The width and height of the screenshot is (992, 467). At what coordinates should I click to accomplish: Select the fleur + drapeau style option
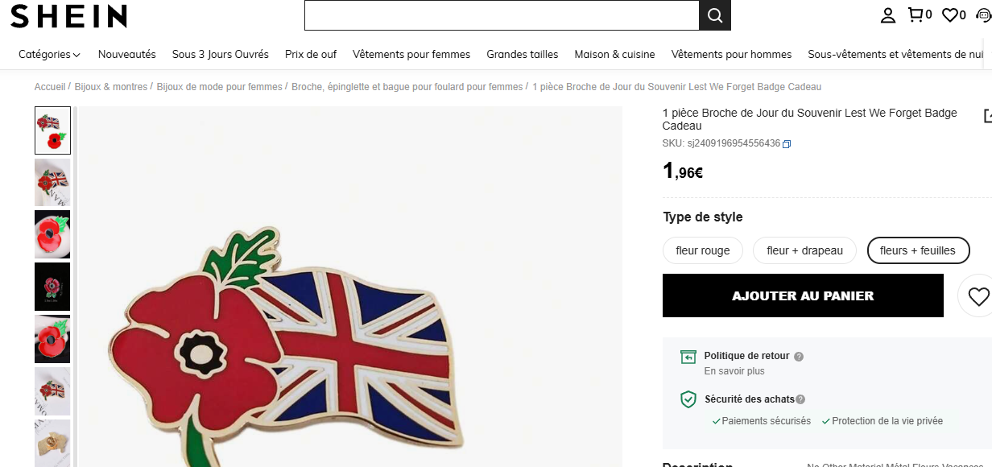pos(805,250)
